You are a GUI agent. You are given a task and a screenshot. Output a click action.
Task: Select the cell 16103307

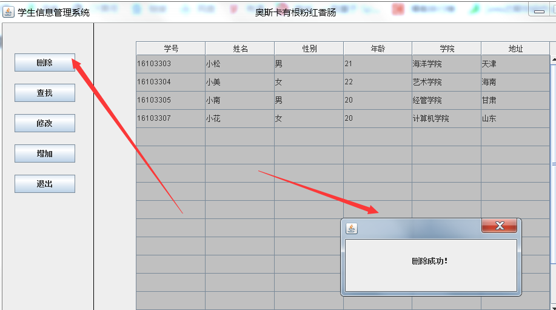pyautogui.click(x=170, y=118)
